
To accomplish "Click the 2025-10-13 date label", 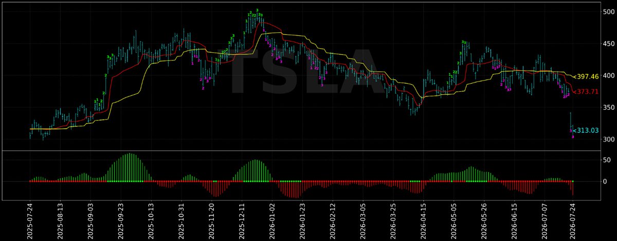I will (x=151, y=221).
